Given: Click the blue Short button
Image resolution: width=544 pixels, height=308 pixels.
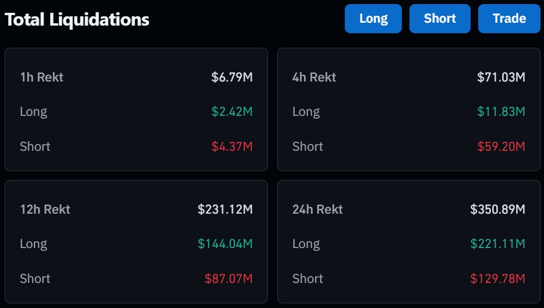Looking at the screenshot, I should (440, 19).
